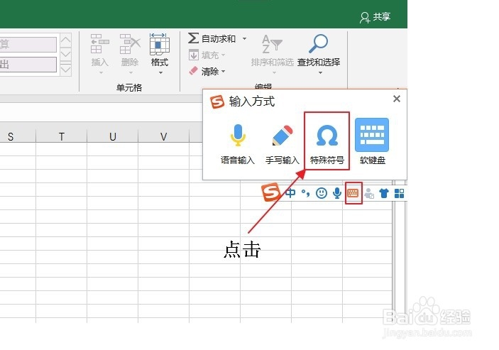Expand the AutoSum (自动求和) dropdown arrow

point(244,38)
